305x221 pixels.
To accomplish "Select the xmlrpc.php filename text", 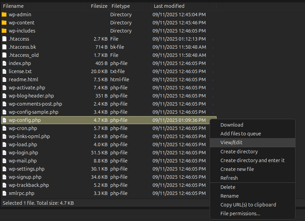I will [22, 193].
